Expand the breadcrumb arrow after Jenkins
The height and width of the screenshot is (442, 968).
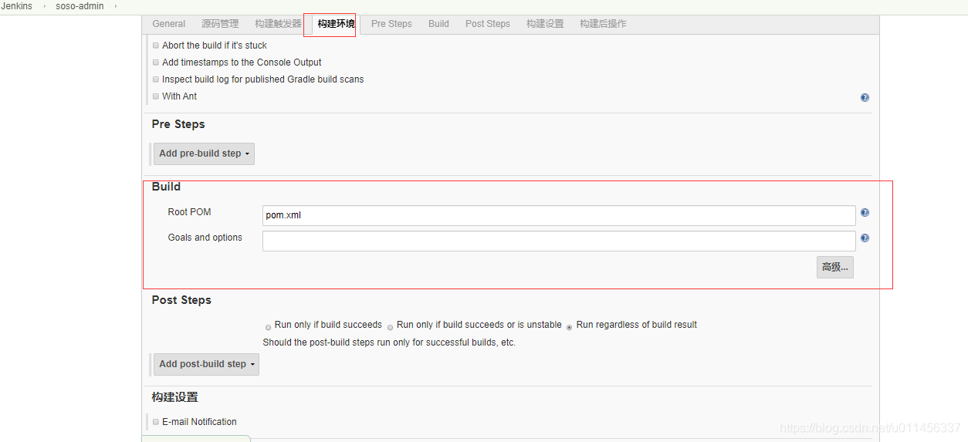[x=44, y=6]
